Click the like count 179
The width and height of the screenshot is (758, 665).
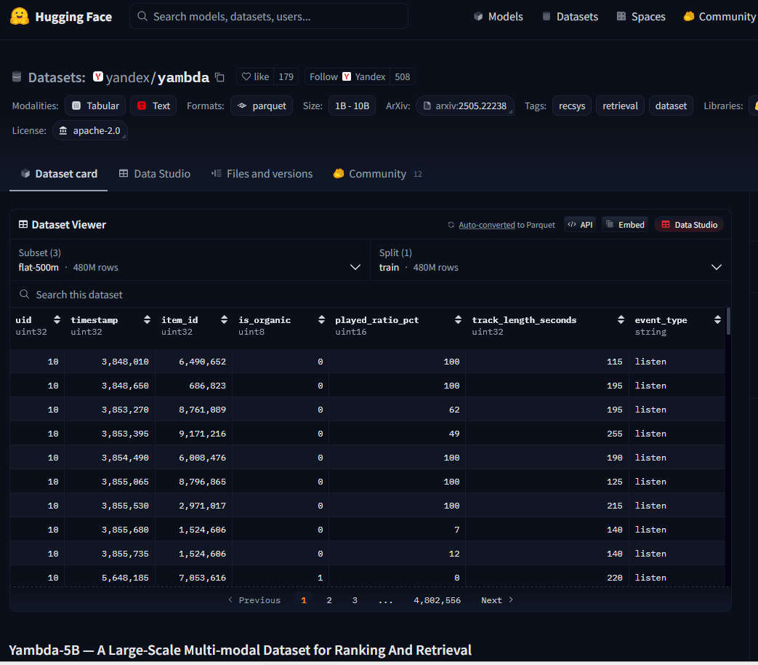286,77
